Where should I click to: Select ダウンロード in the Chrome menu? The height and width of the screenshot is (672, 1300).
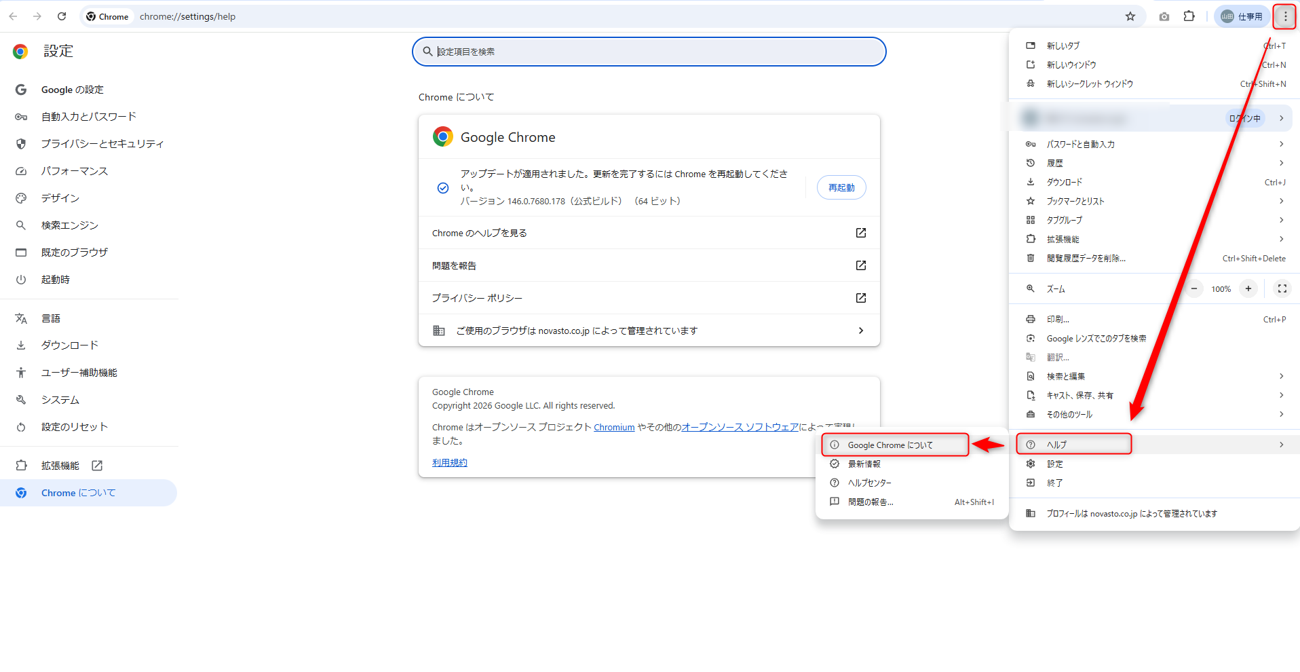coord(1154,182)
